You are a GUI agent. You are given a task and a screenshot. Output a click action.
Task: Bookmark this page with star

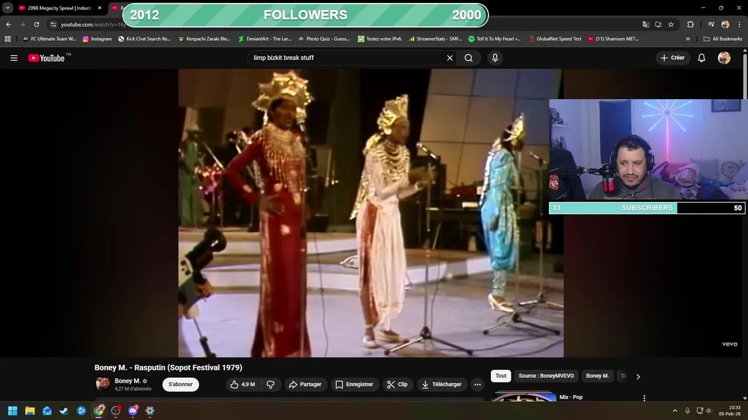(671, 24)
